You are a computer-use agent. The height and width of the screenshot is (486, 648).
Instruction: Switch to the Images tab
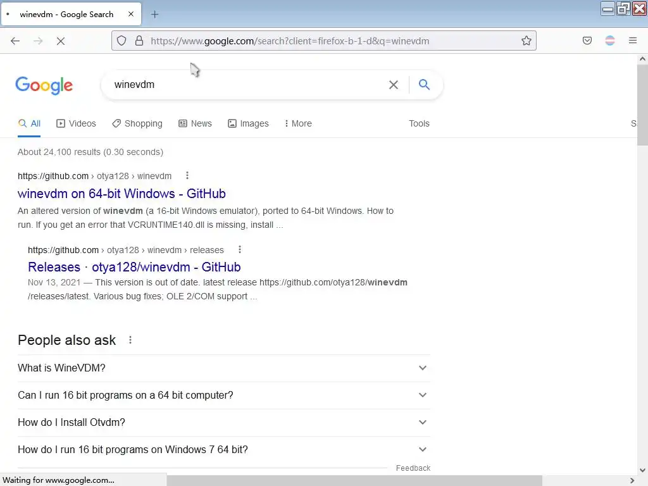[x=248, y=123]
